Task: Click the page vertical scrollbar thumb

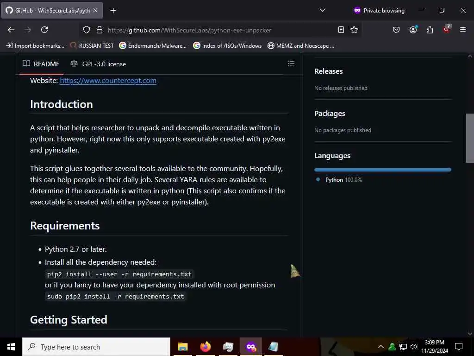Action: [x=470, y=138]
